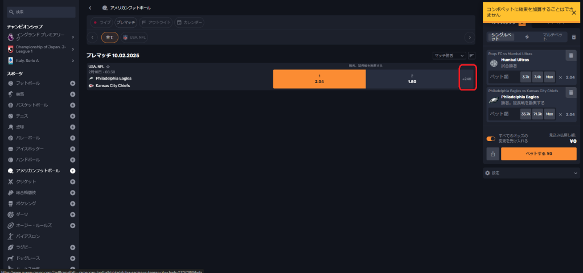583x273 pixels.
Task: Remove Philadelphia Eagles bet with trash icon
Action: (570, 93)
